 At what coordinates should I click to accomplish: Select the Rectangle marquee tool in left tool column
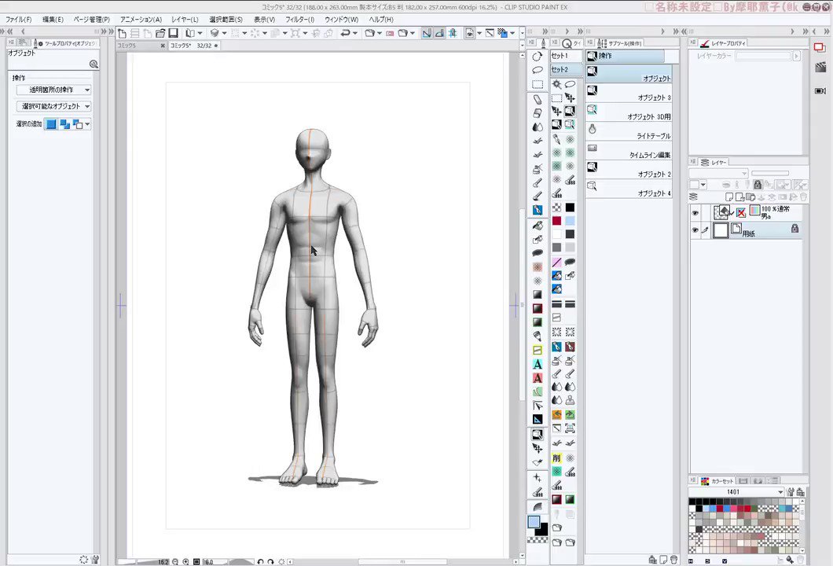537,84
